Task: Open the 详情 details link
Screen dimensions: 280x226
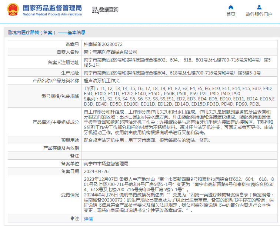Action: (x=89, y=219)
